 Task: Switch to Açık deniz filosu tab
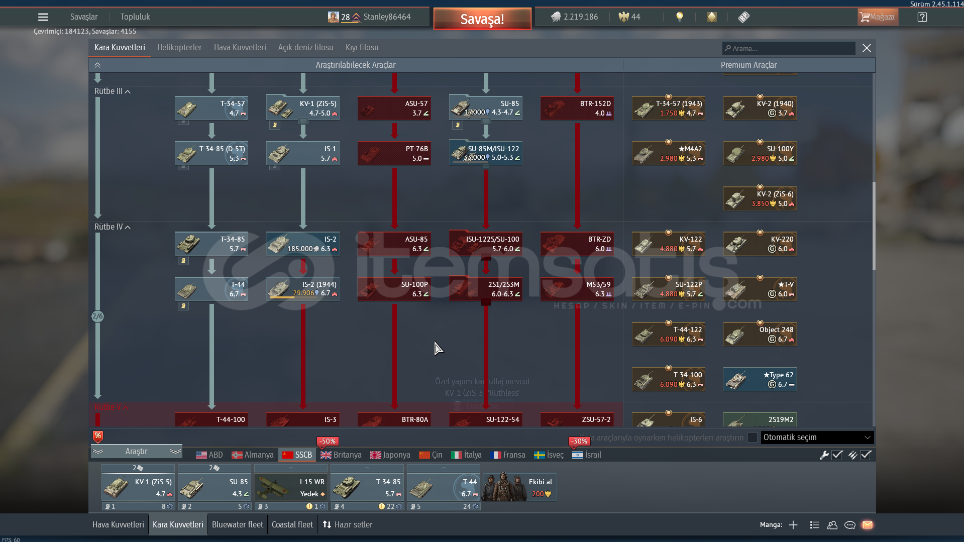[x=306, y=48]
